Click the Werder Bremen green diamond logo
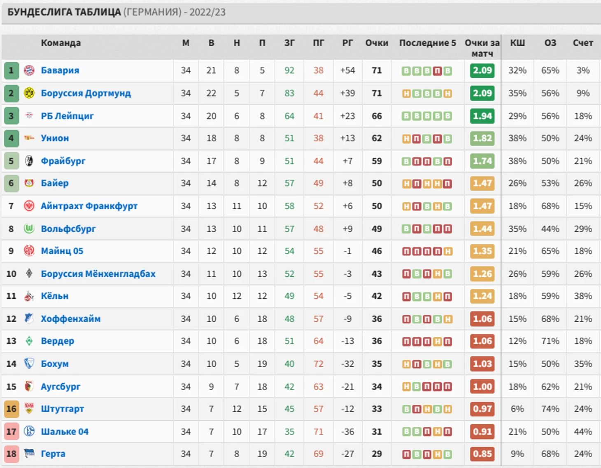Screen dimensions: 601x468 point(29,341)
